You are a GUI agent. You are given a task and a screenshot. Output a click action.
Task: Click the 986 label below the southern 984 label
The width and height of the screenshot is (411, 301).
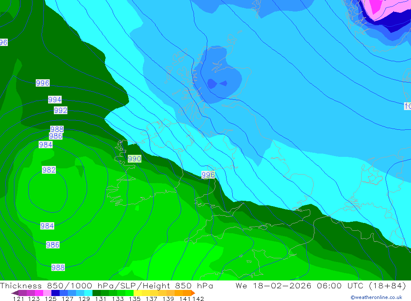coord(53,245)
